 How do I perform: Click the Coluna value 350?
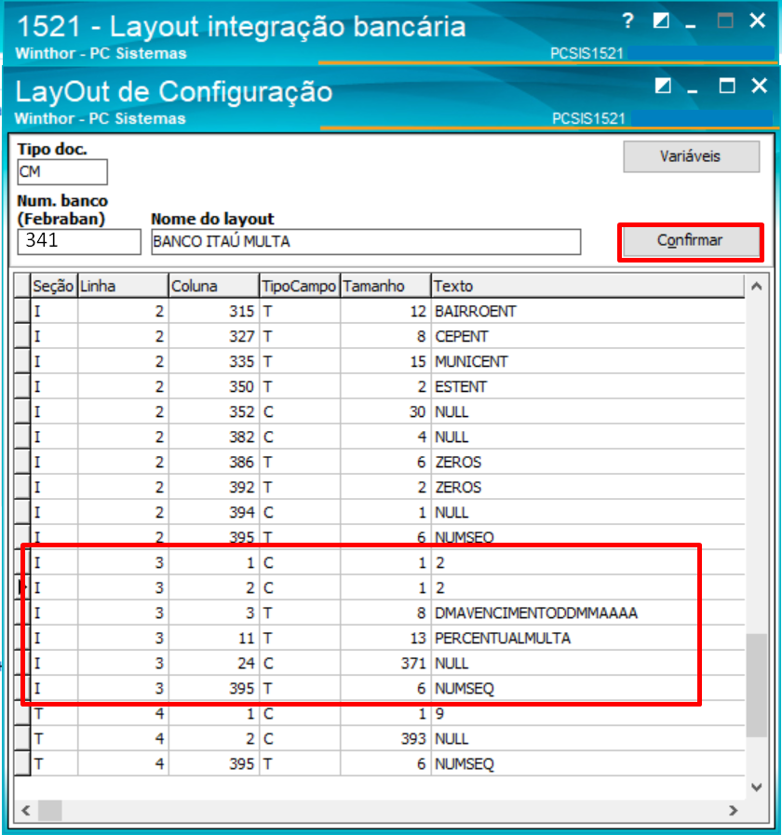(x=214, y=386)
